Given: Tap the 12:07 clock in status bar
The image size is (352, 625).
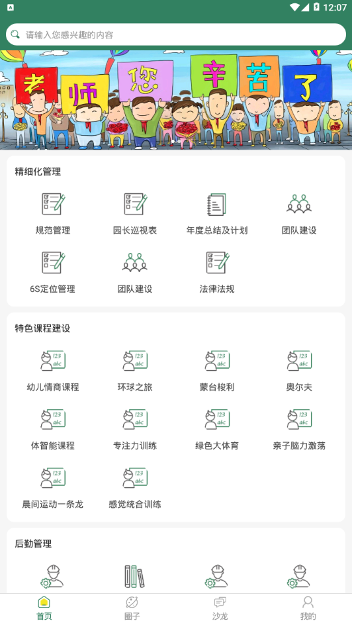Looking at the screenshot, I should tap(335, 7).
